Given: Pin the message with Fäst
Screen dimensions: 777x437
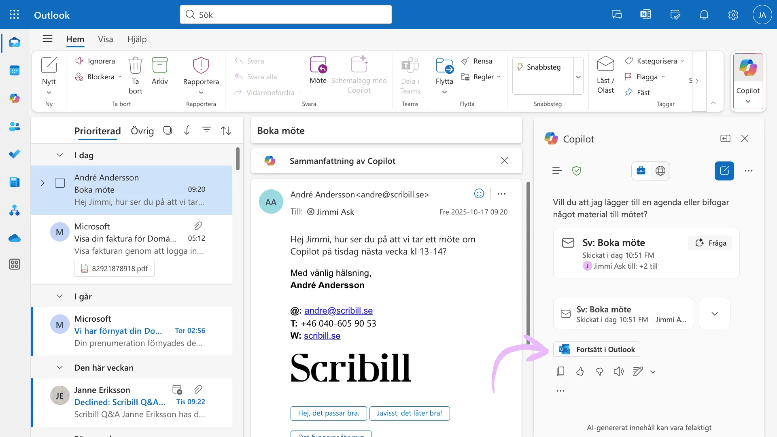Looking at the screenshot, I should pos(637,93).
